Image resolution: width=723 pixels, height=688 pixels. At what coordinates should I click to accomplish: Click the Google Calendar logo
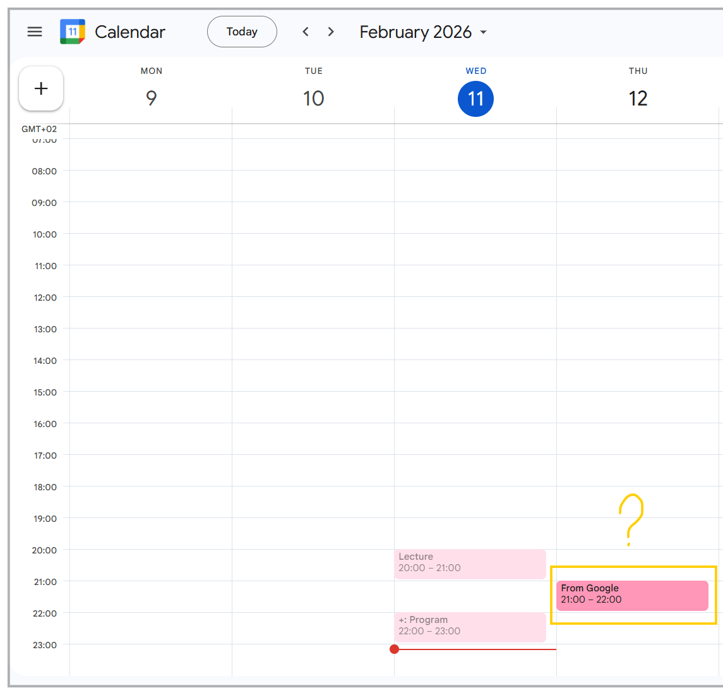coord(73,32)
